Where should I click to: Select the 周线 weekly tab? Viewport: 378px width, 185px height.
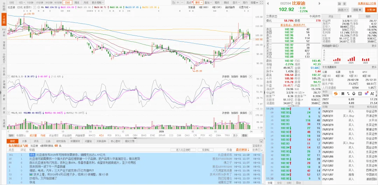77,2
